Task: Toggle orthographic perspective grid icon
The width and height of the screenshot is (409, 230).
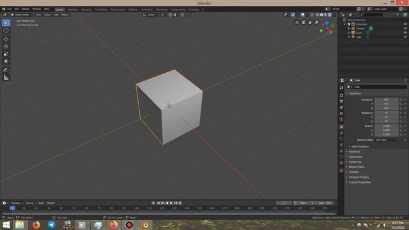Action: tap(297, 23)
